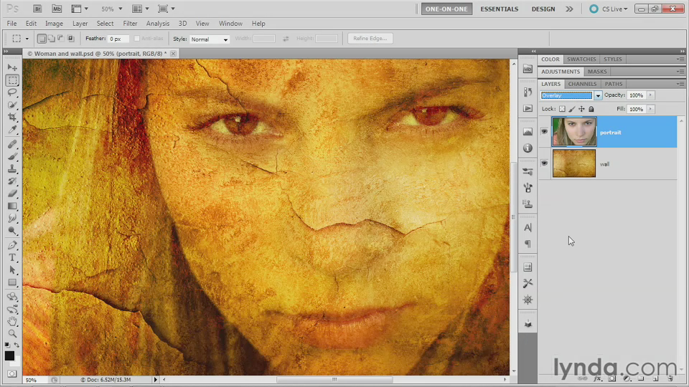Select the Pen tool
The image size is (689, 387).
pyautogui.click(x=12, y=245)
